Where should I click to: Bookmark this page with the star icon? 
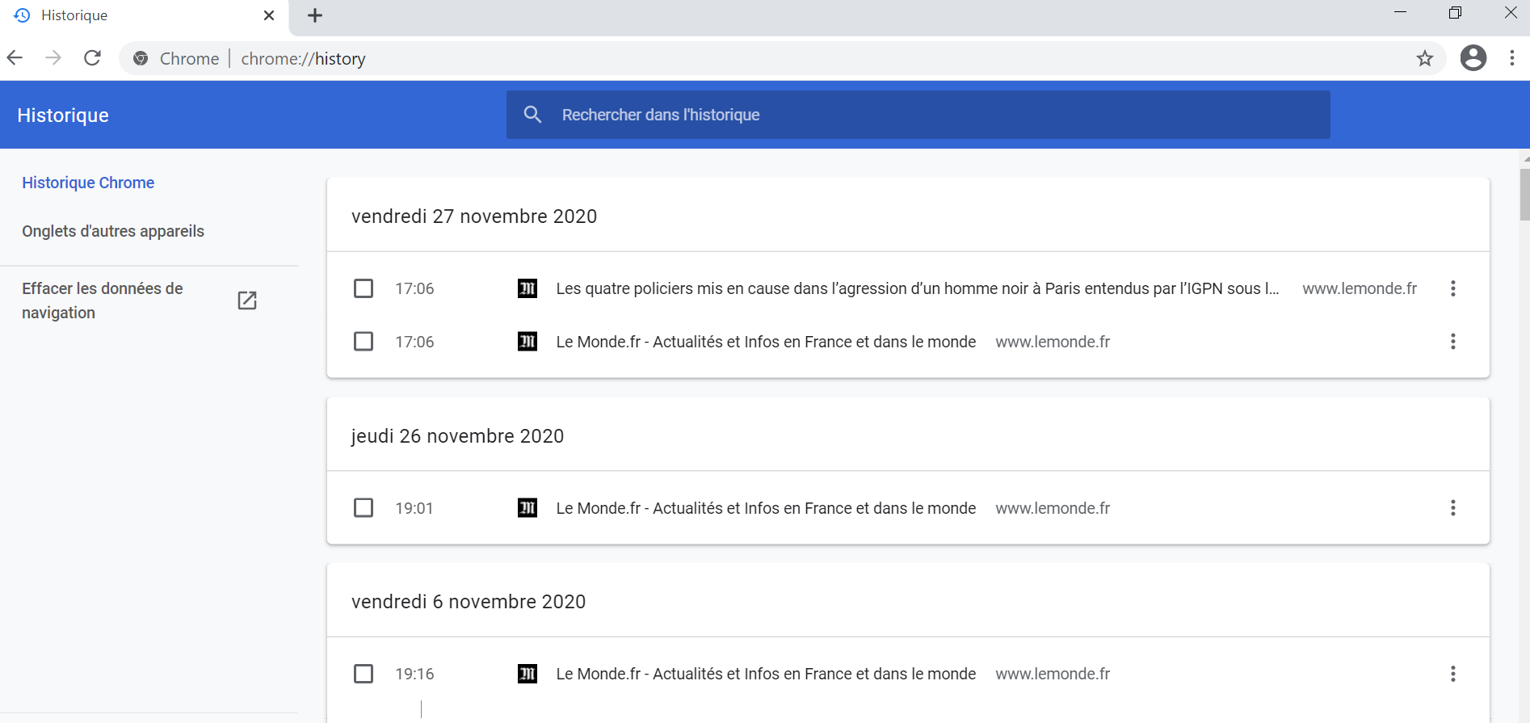click(x=1425, y=58)
